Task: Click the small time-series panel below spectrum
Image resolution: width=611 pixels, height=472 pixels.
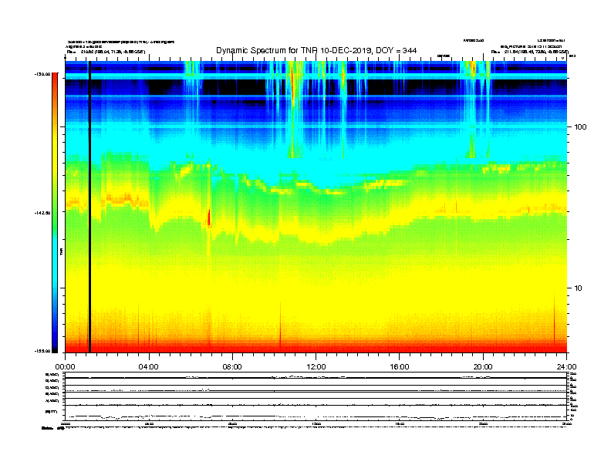Action: click(x=316, y=397)
